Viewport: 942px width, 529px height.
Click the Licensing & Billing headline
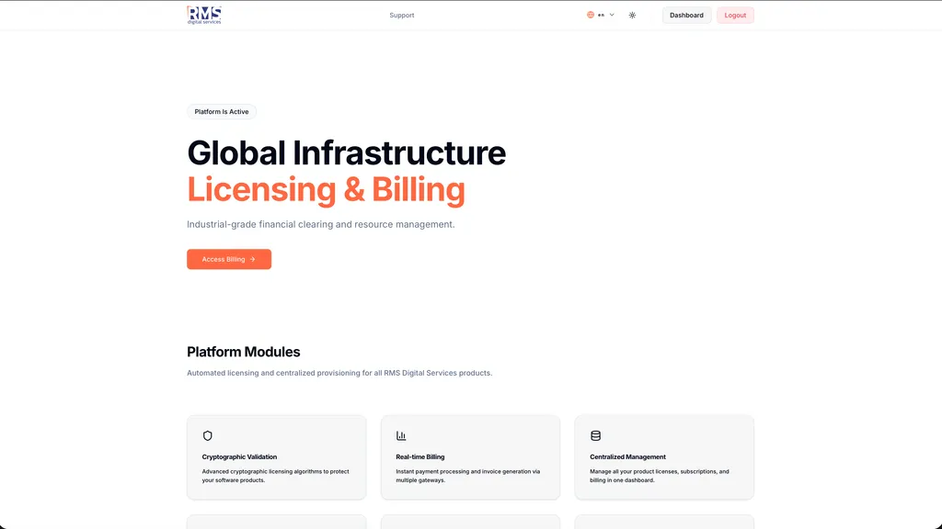coord(327,189)
